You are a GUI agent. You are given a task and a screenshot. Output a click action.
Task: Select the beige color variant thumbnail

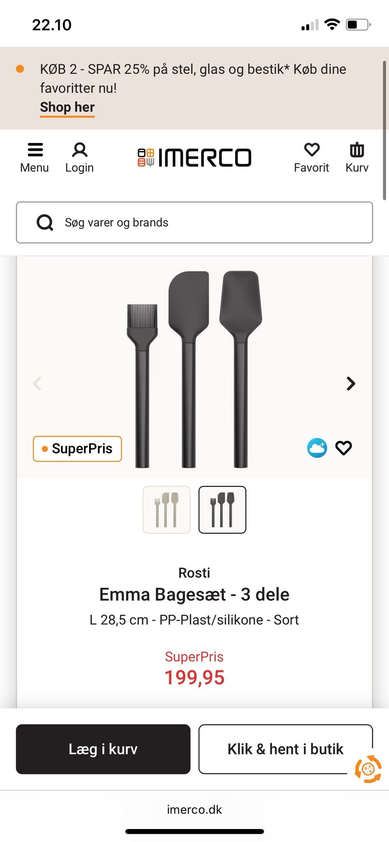[x=167, y=510]
